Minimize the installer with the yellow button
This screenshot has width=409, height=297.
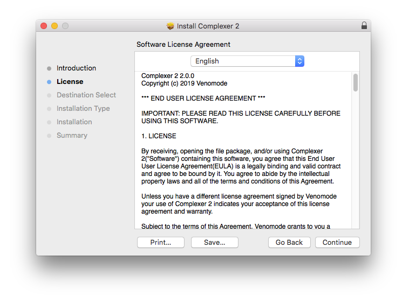(x=54, y=26)
